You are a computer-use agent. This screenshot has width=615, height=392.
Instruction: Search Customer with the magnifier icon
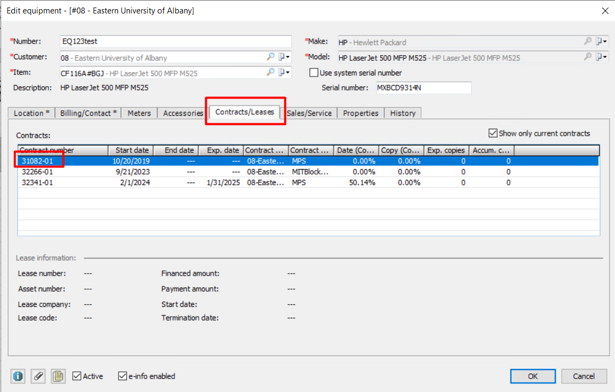(x=271, y=57)
